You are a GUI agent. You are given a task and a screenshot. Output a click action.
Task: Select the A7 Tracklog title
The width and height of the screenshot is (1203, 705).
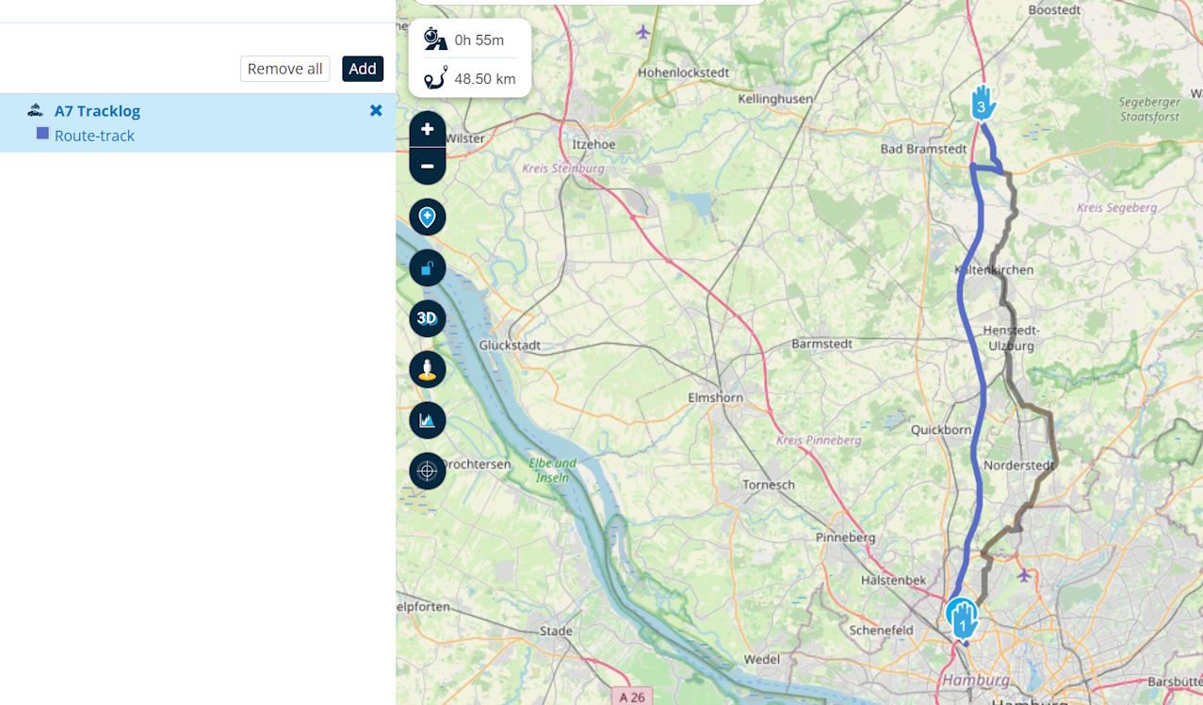click(x=97, y=111)
